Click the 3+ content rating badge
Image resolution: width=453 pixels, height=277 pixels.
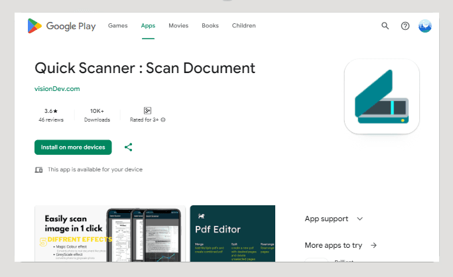tap(147, 110)
